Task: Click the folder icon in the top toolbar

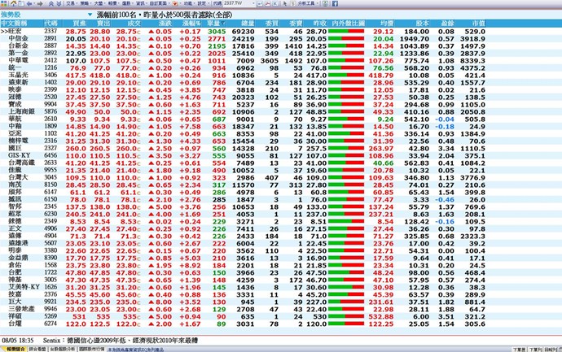Action: pos(19,4)
